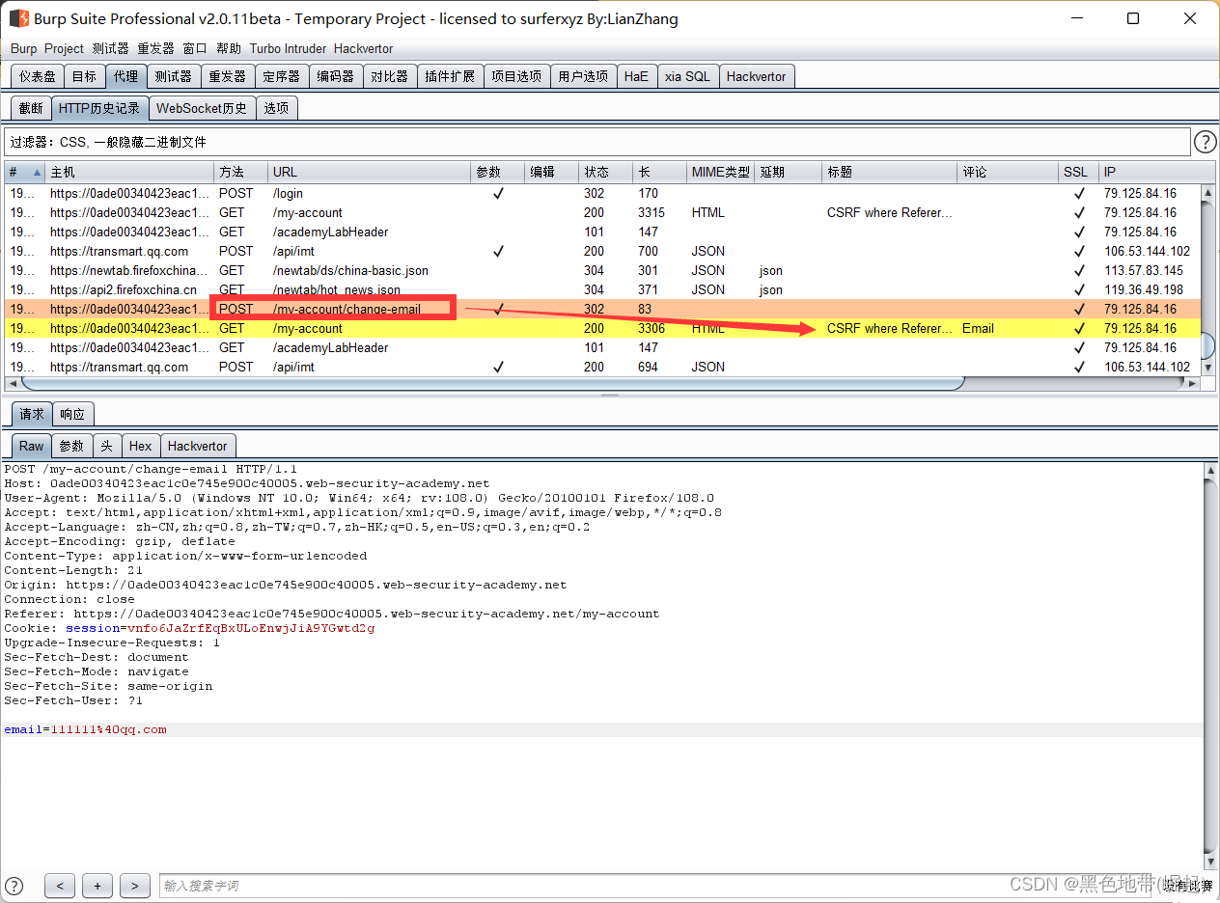Sort by the 主机 column header
Image resolution: width=1220 pixels, height=903 pixels.
tap(129, 172)
